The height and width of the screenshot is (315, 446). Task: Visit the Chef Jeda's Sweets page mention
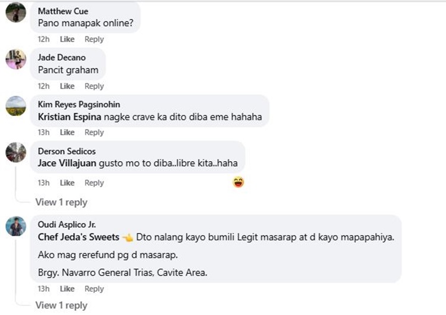[x=78, y=237]
